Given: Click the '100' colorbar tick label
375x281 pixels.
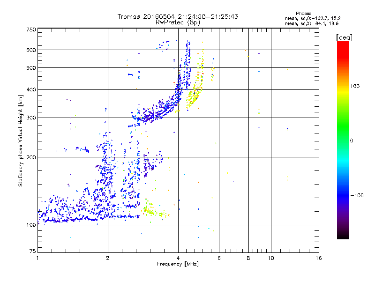Looking at the screenshot, I should [355, 86].
